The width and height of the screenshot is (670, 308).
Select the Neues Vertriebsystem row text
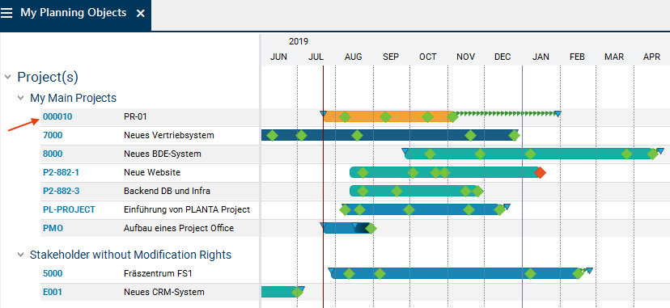pos(169,136)
